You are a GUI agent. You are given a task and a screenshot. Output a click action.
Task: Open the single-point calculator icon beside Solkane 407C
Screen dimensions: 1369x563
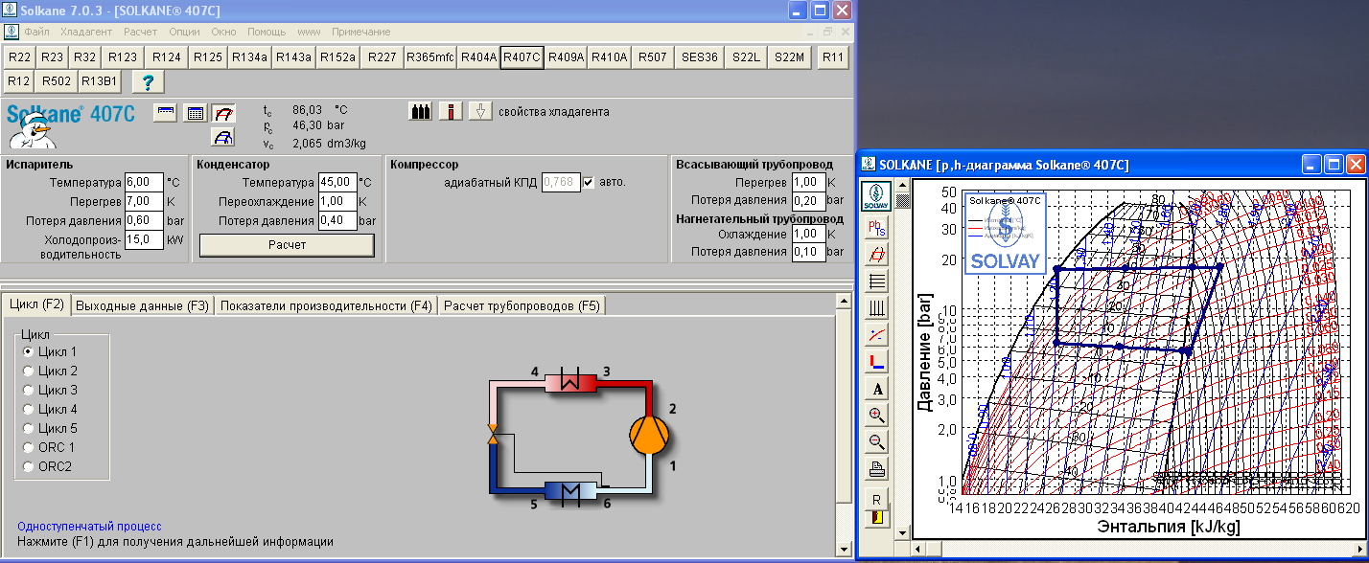coord(167,112)
